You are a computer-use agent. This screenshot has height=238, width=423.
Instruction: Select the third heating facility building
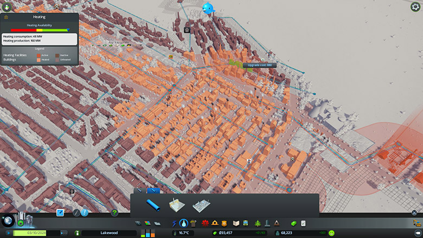[x=201, y=205]
